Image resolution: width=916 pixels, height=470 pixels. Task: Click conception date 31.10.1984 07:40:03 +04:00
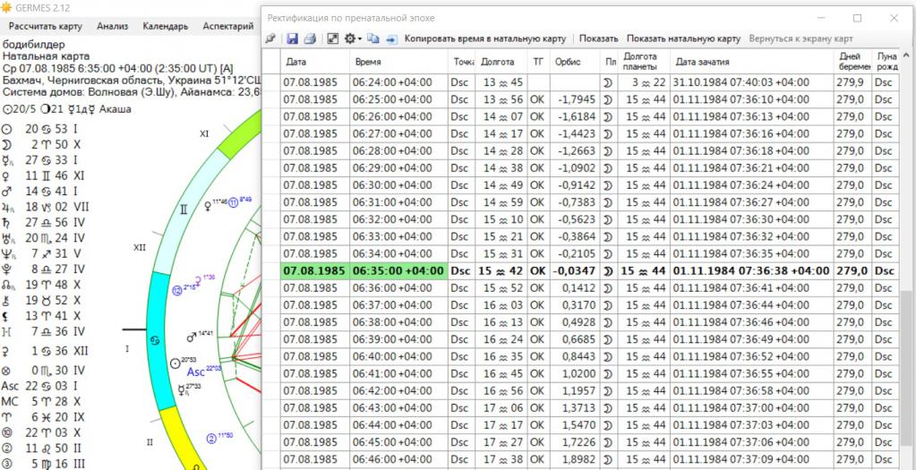point(741,83)
